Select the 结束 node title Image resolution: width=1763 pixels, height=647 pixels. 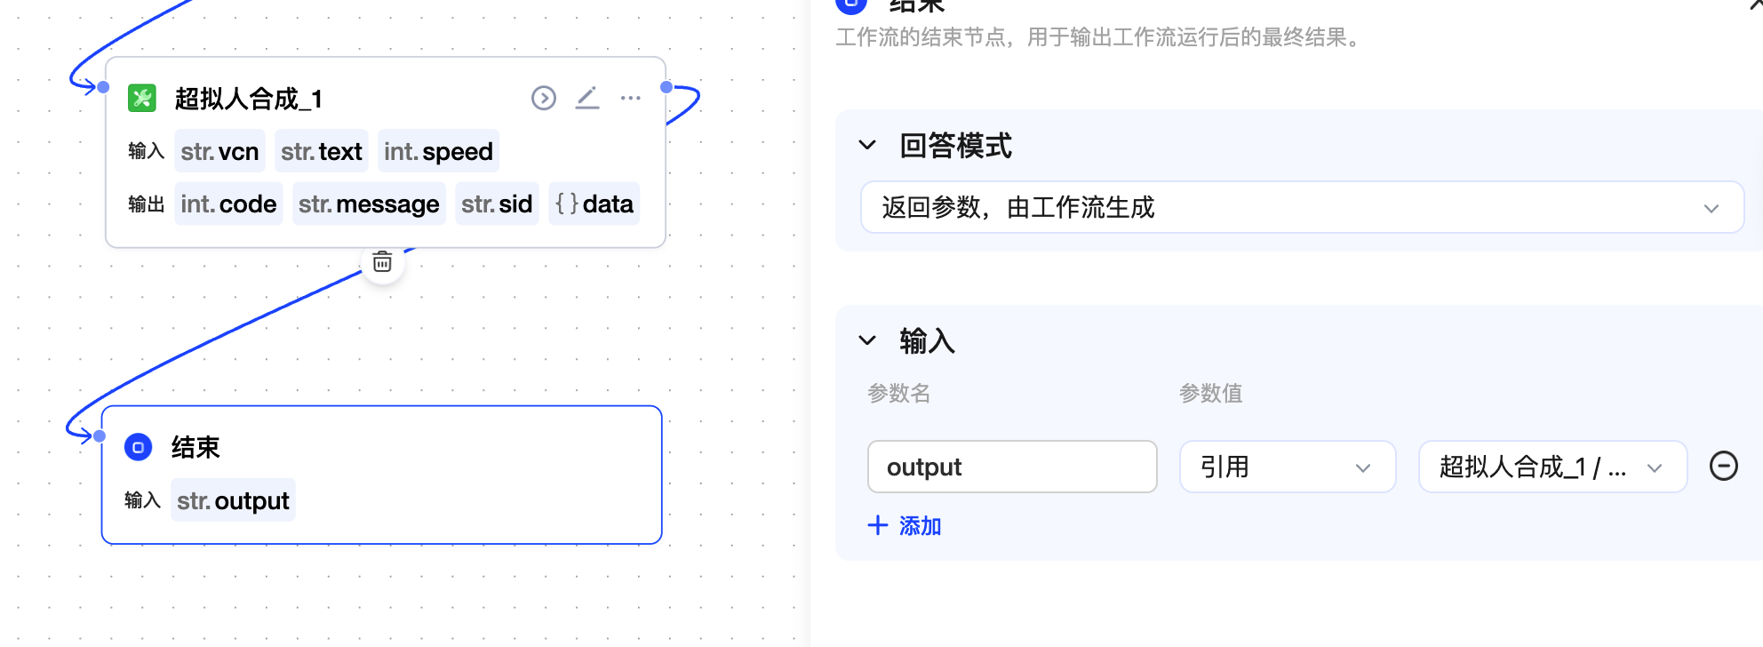point(195,447)
